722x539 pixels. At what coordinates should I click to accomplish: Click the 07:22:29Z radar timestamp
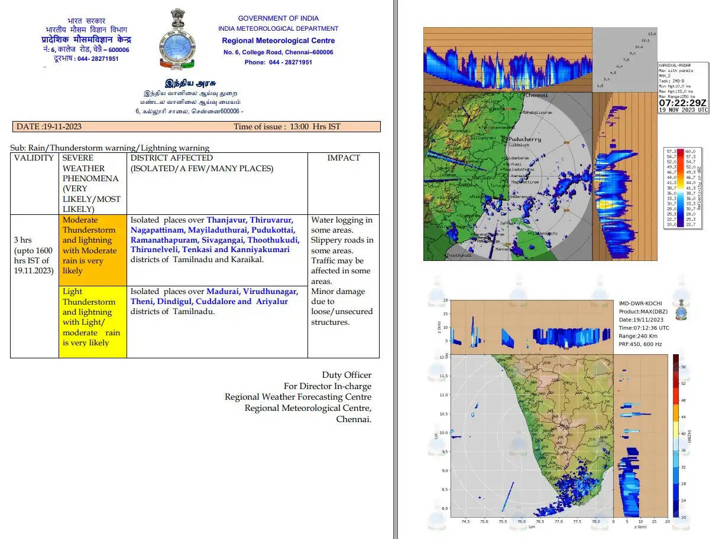pos(682,103)
